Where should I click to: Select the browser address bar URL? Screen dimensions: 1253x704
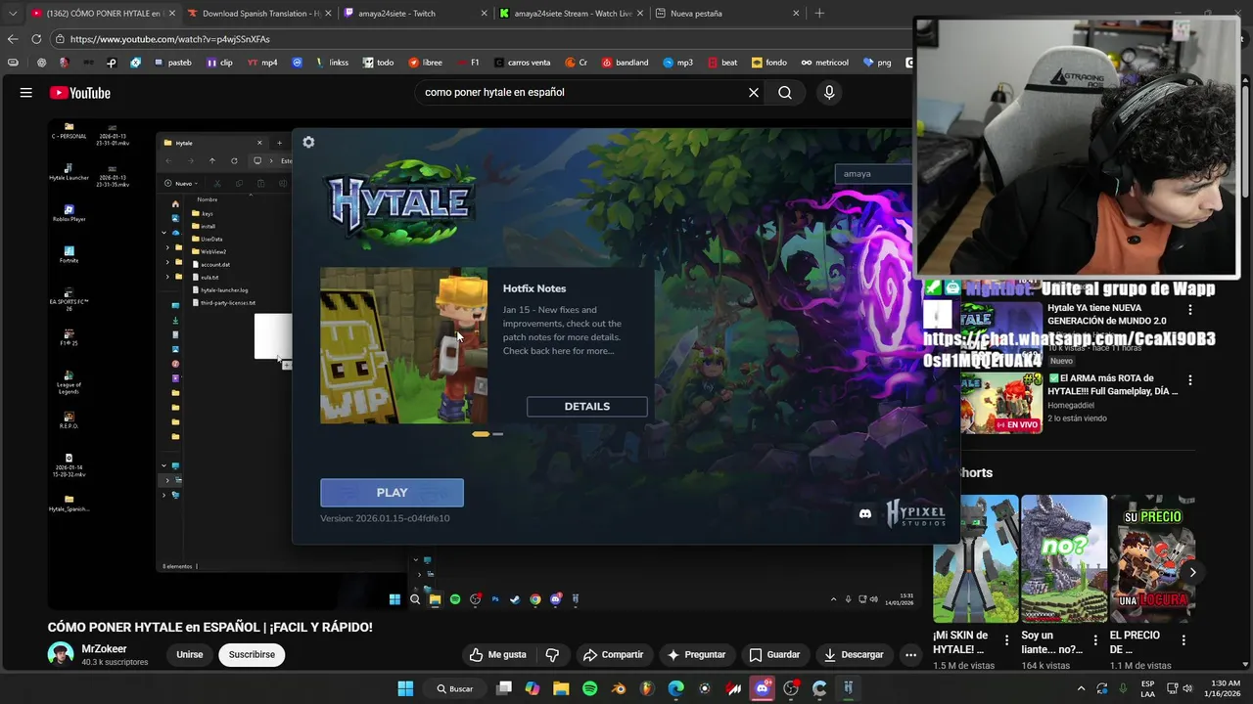click(169, 39)
